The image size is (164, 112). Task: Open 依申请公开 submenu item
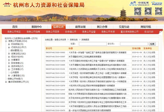[x=71, y=32]
